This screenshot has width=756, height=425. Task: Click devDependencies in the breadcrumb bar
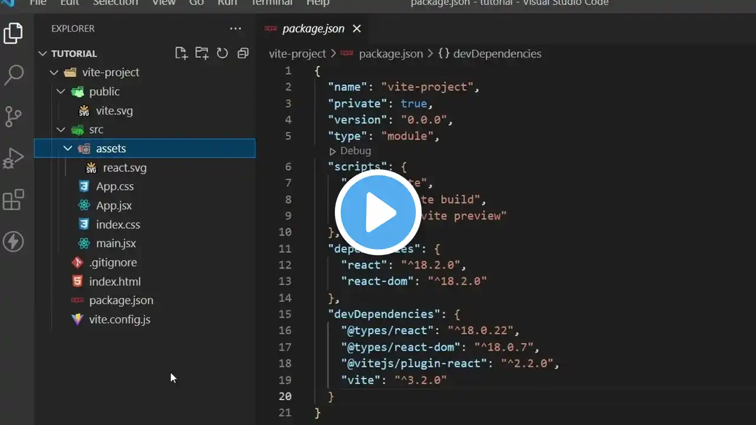tap(496, 54)
